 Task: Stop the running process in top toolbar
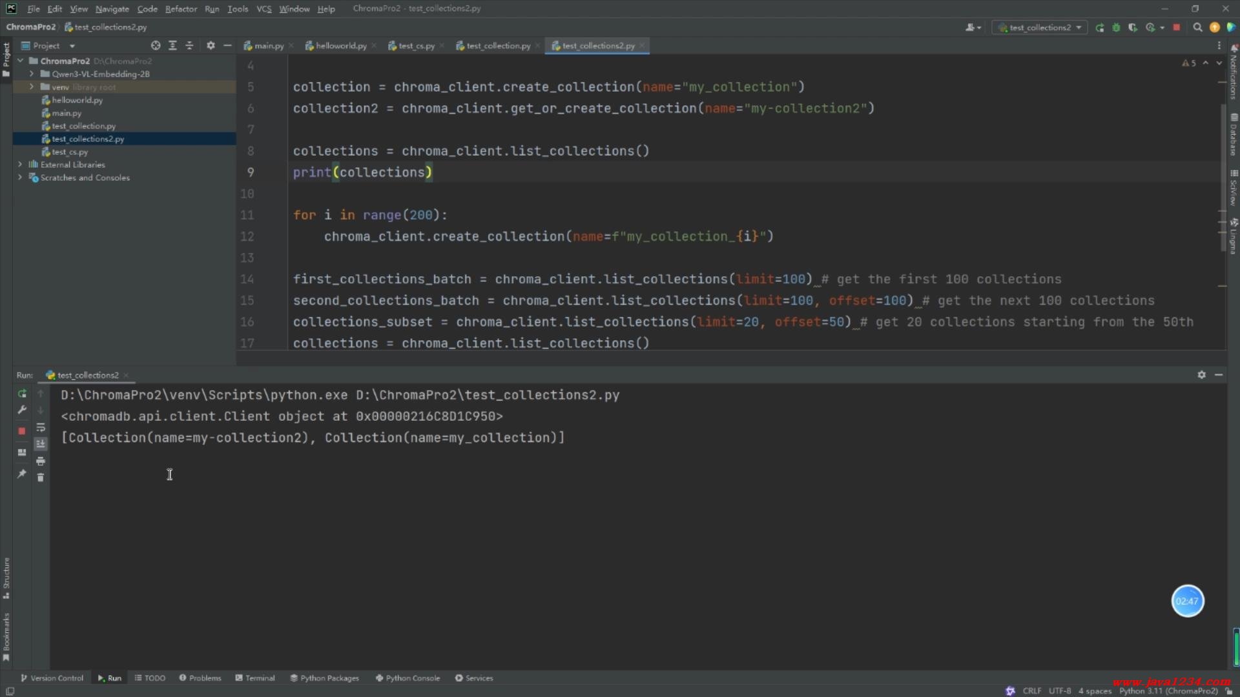(1177, 28)
